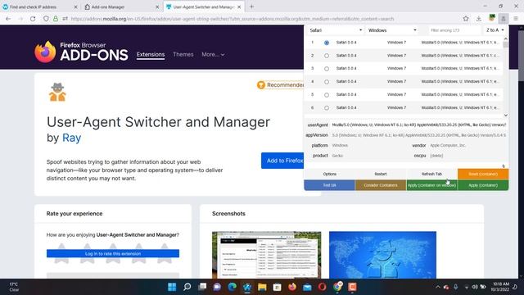Click Apply (container on window) button
Screen dimensions: 524x295
(x=431, y=185)
